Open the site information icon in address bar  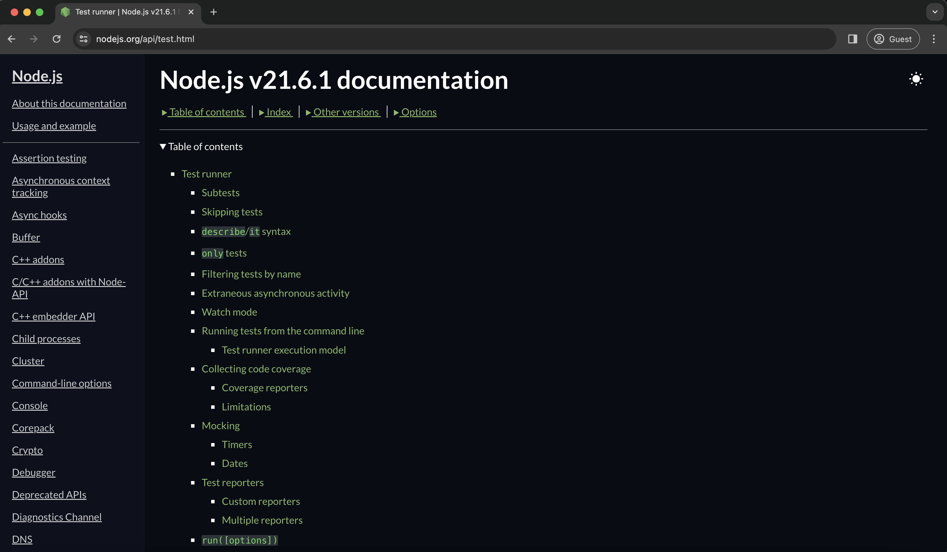pyautogui.click(x=84, y=39)
